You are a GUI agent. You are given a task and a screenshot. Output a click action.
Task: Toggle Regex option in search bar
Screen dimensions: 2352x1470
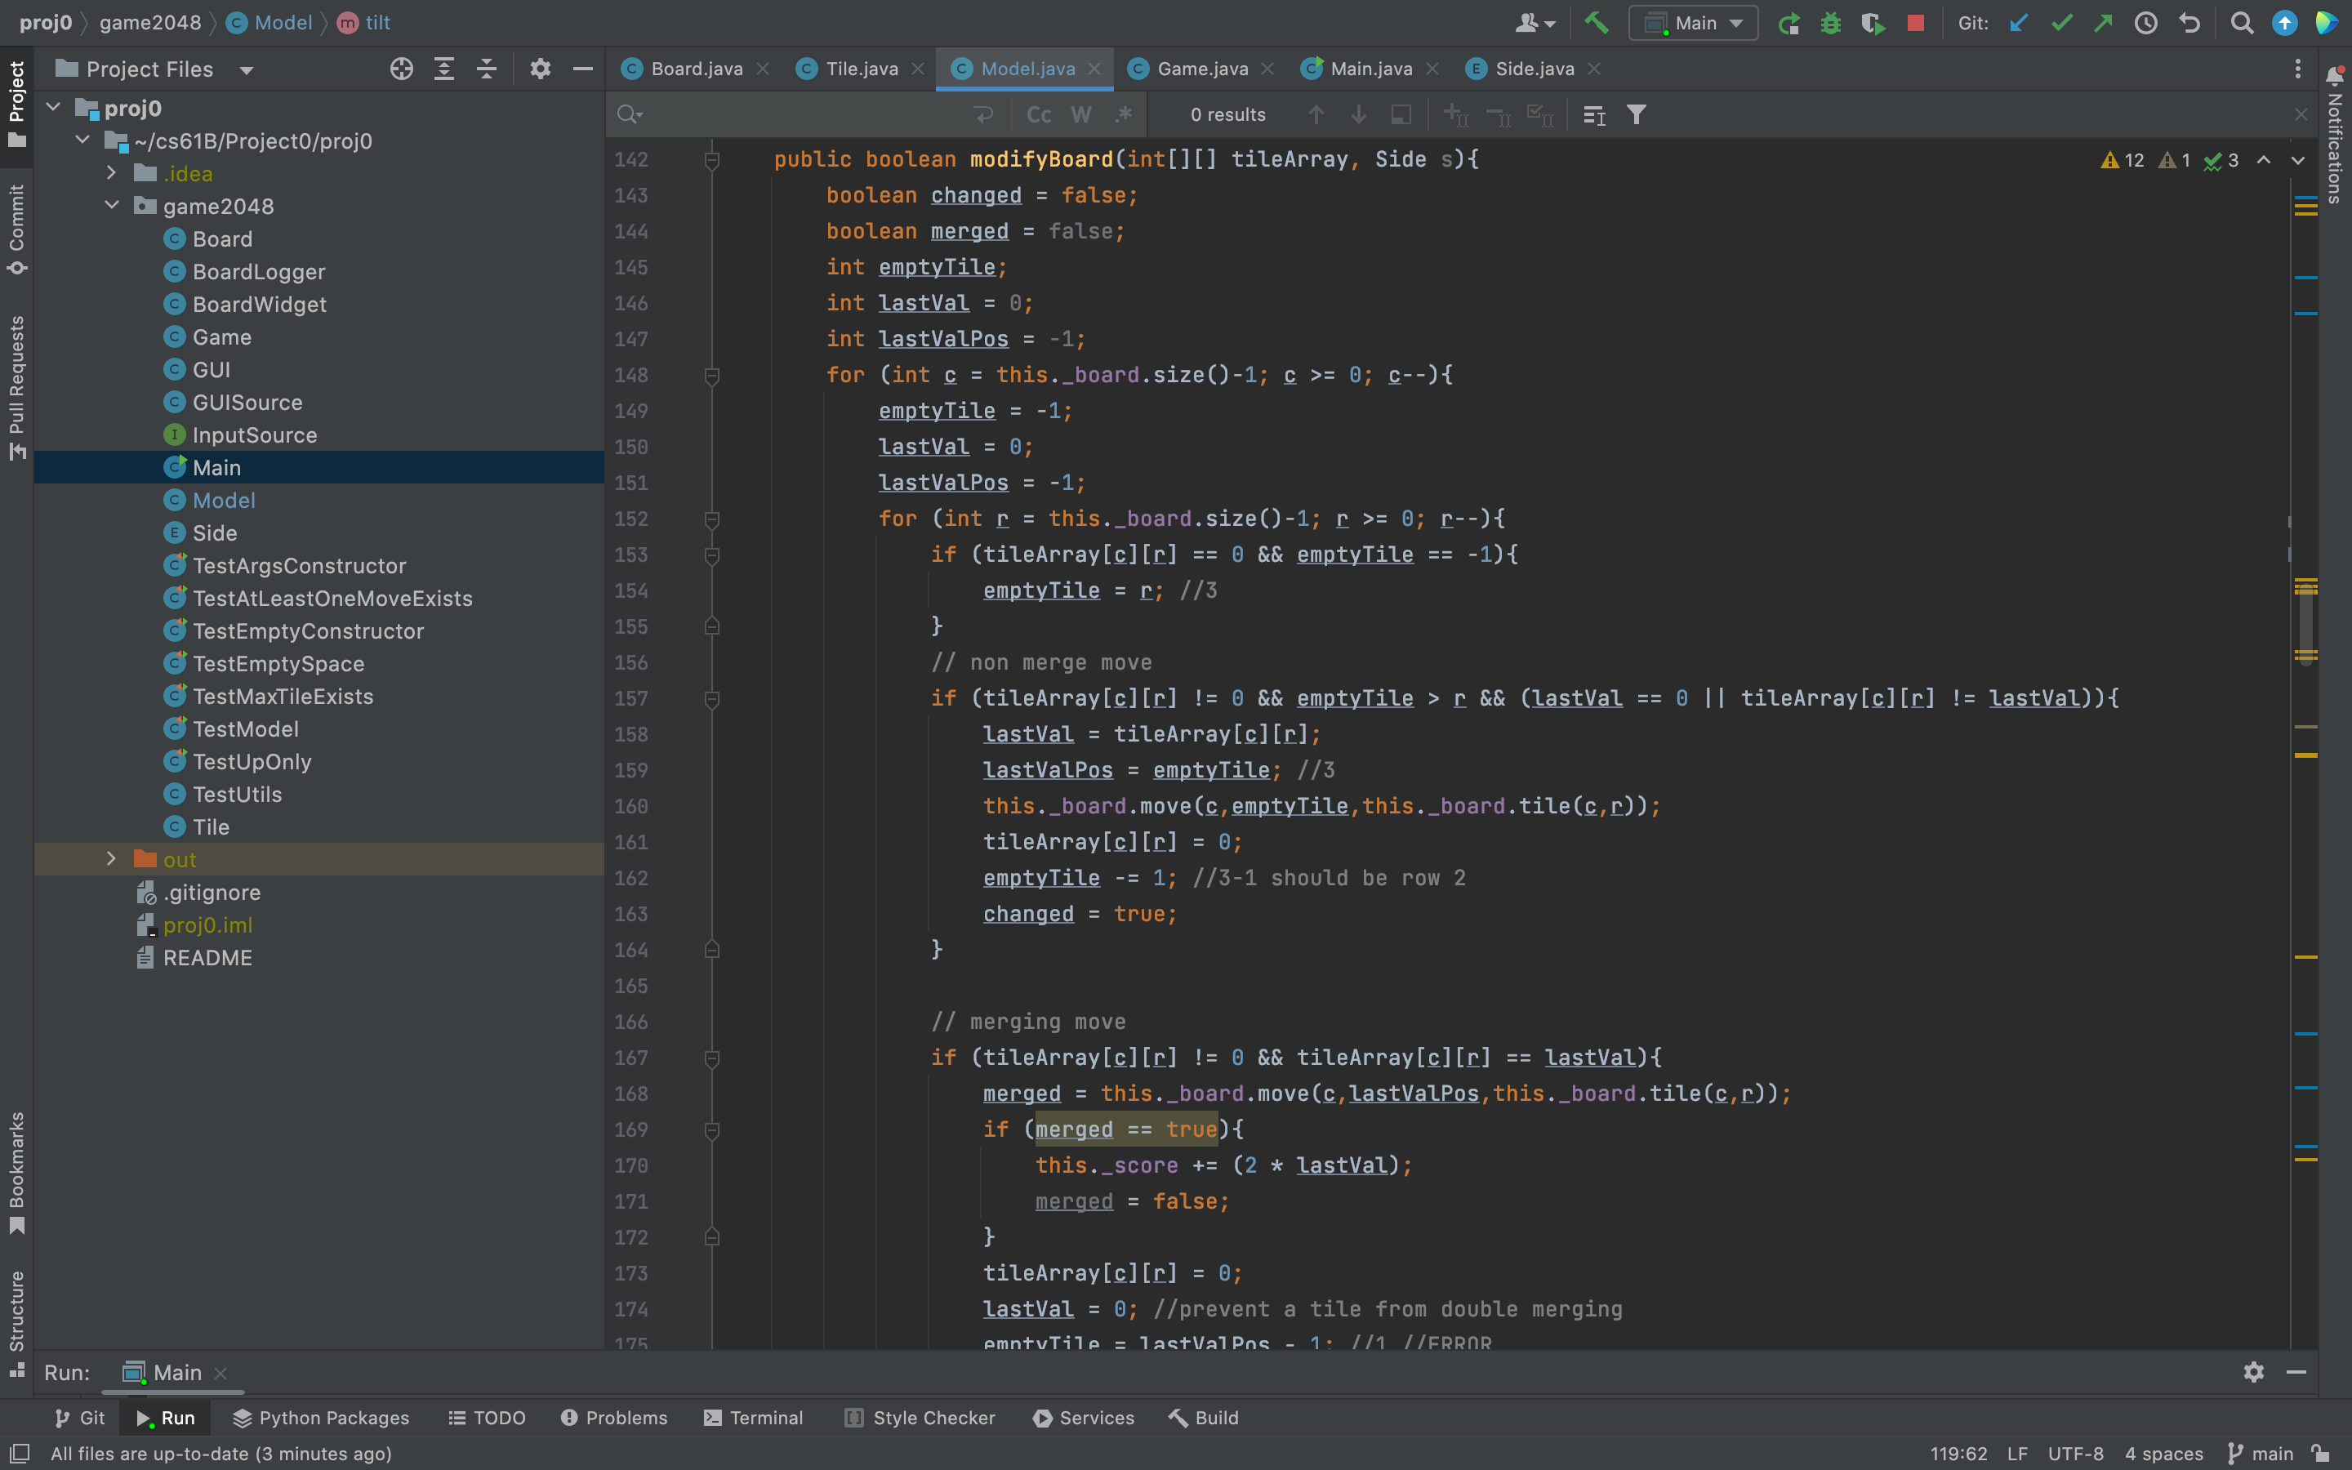click(x=1124, y=114)
